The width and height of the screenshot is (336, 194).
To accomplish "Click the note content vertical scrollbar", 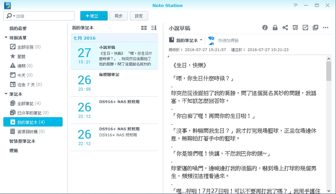I will coord(329,71).
